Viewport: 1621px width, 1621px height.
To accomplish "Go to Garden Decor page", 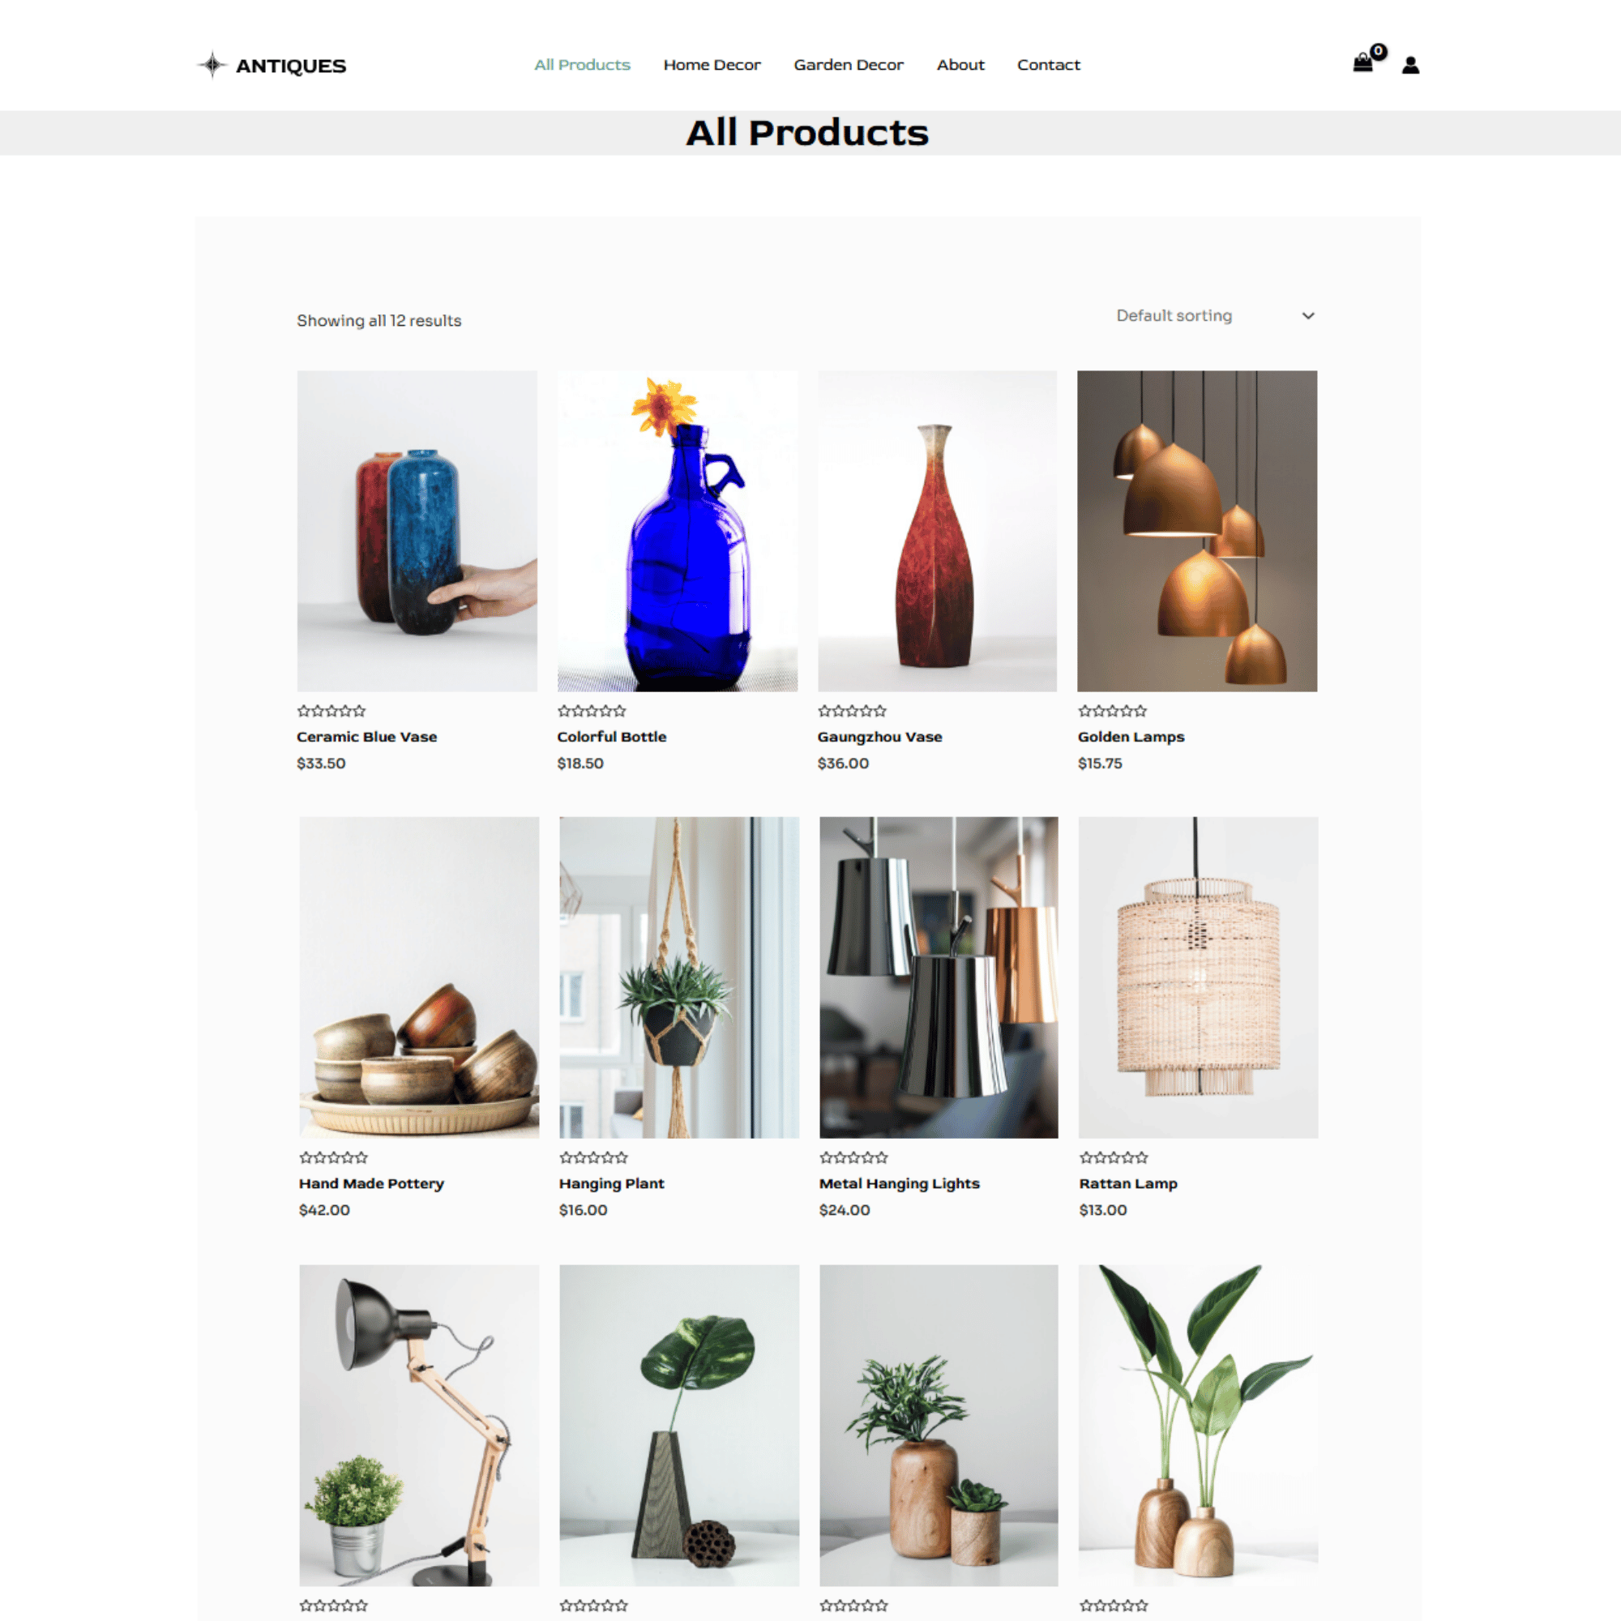I will tap(849, 65).
